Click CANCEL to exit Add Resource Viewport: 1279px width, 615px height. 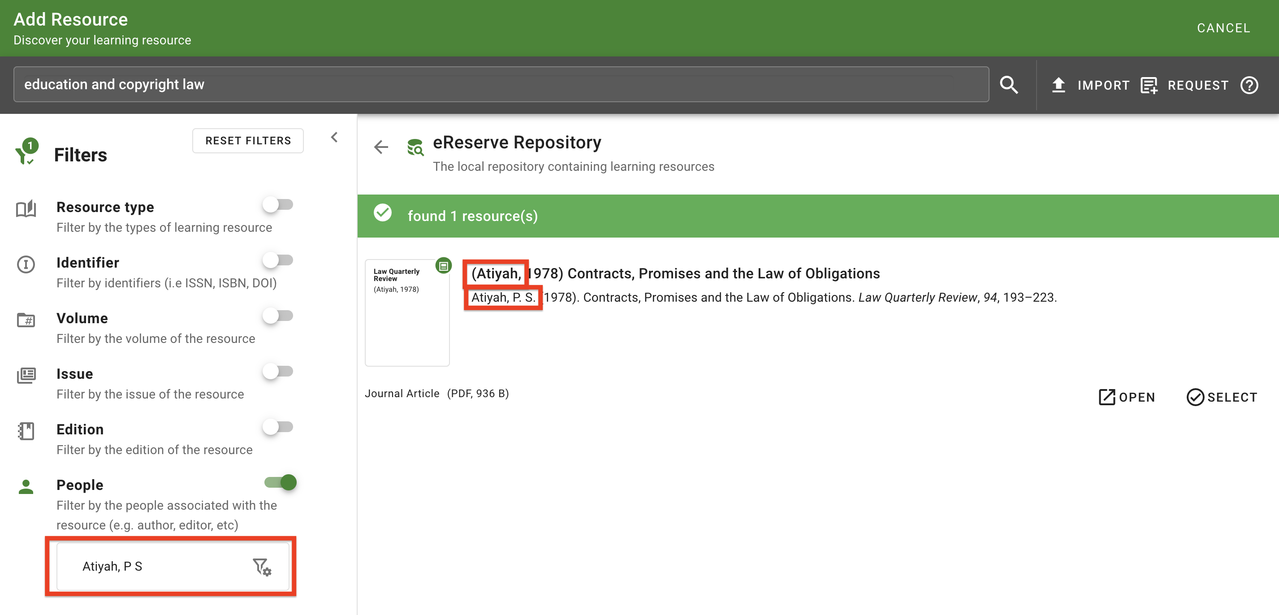click(1223, 28)
